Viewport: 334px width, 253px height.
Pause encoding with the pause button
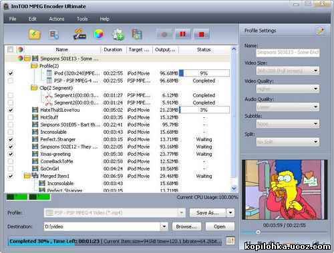[183, 34]
